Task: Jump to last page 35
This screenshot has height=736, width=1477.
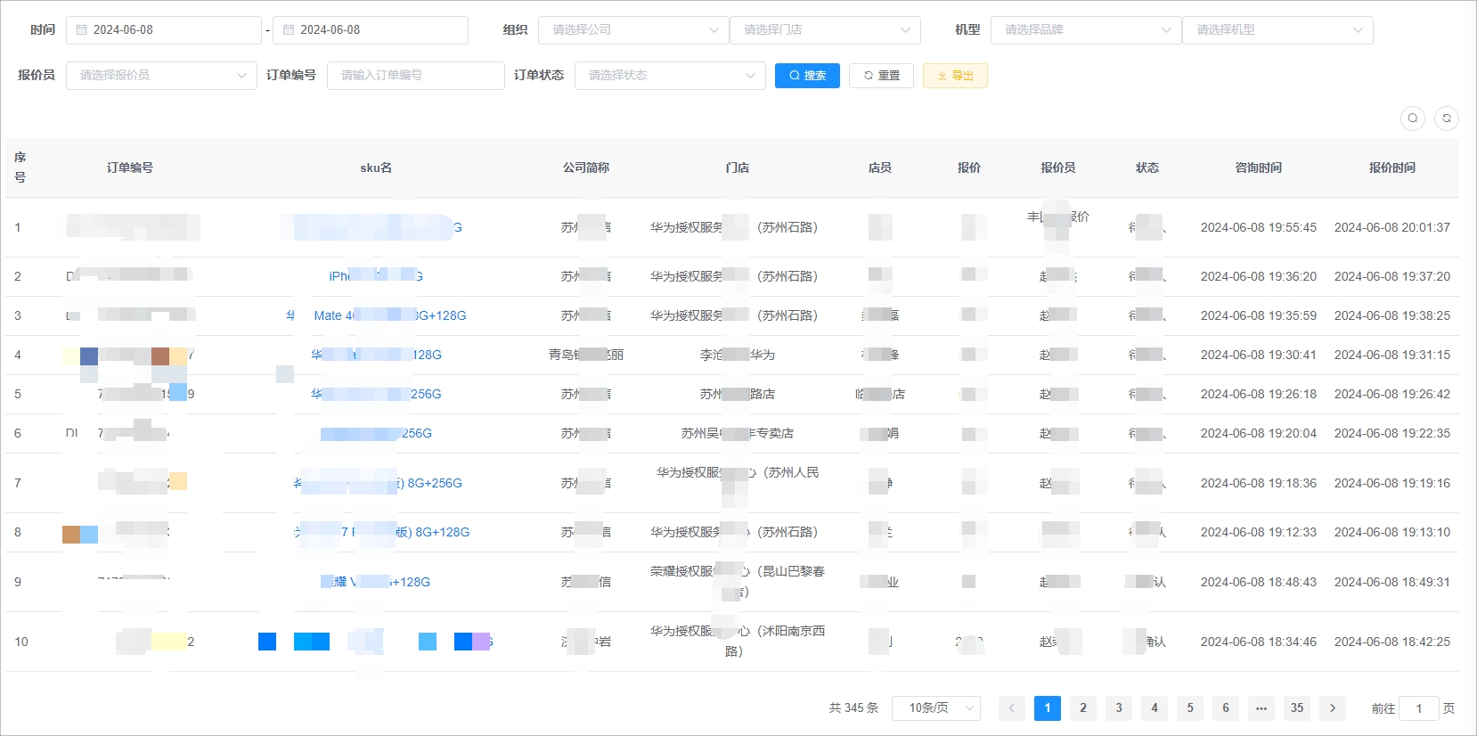Action: (1297, 708)
